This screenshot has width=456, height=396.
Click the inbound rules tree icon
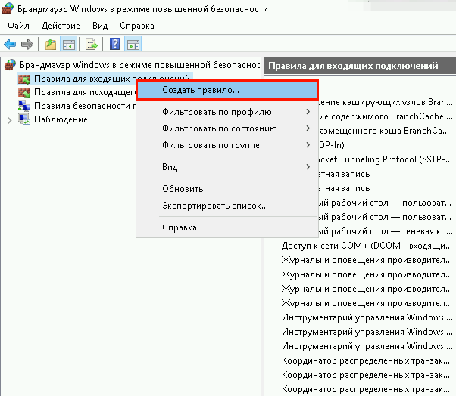(x=23, y=79)
